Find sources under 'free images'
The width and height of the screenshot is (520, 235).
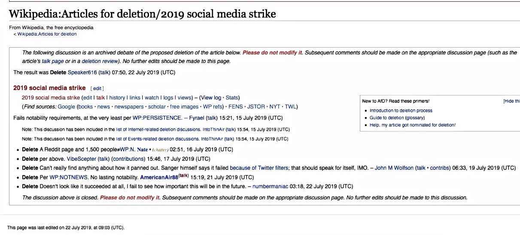click(x=184, y=107)
